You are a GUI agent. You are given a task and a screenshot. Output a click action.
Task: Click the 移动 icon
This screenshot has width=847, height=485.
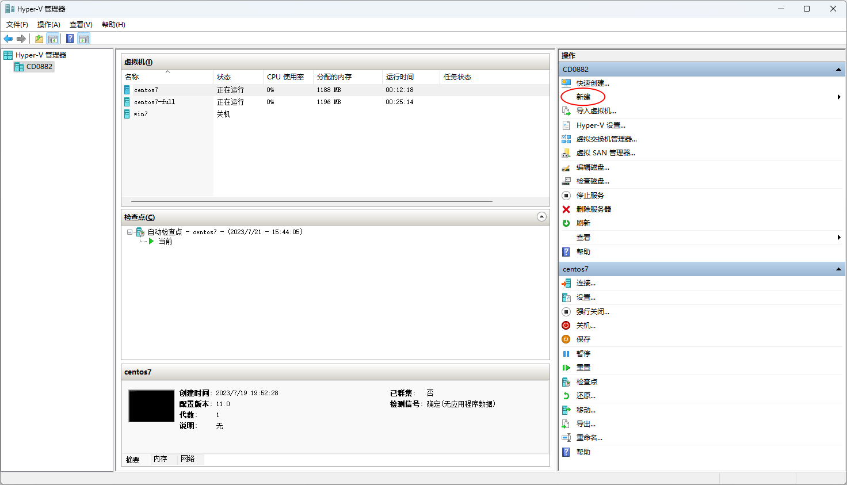[x=566, y=410]
